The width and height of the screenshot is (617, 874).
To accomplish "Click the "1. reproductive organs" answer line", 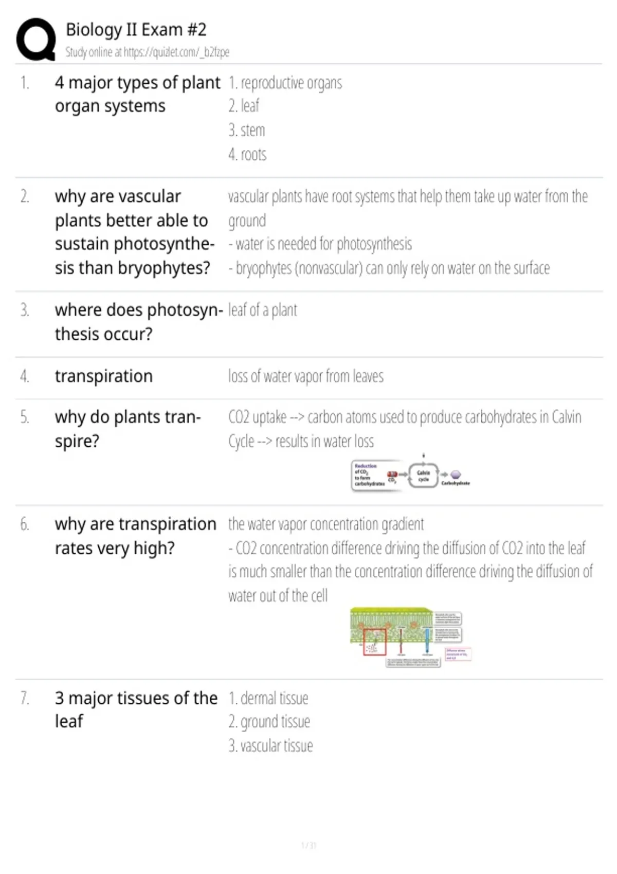I will pyautogui.click(x=285, y=83).
